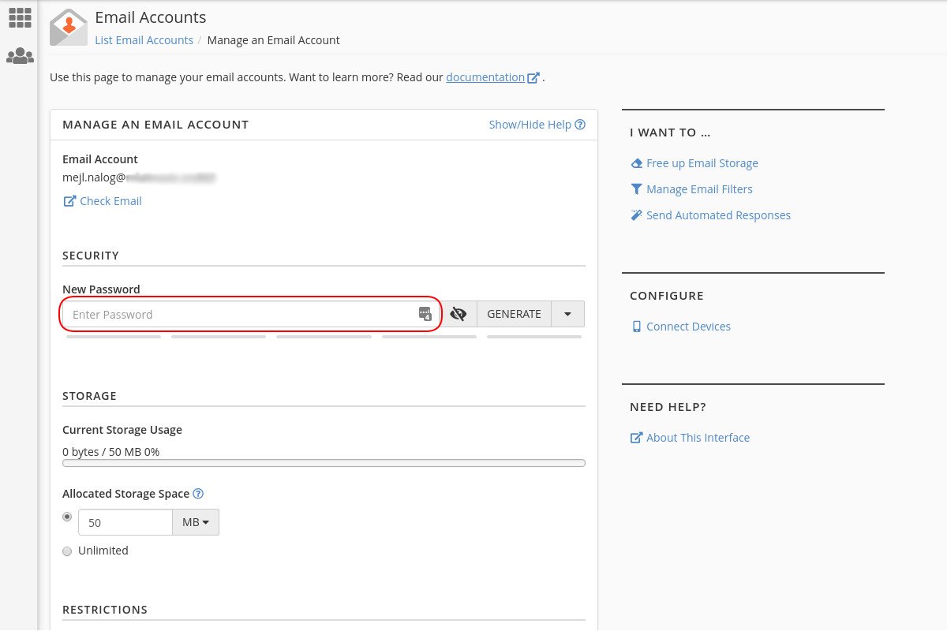Open Free up Email Storage
Image resolution: width=947 pixels, height=631 pixels.
click(x=702, y=163)
